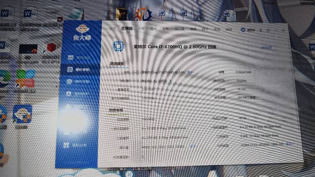The height and width of the screenshot is (177, 315).
Task: Open the orange gear application desktop icon
Action: click(x=143, y=14)
